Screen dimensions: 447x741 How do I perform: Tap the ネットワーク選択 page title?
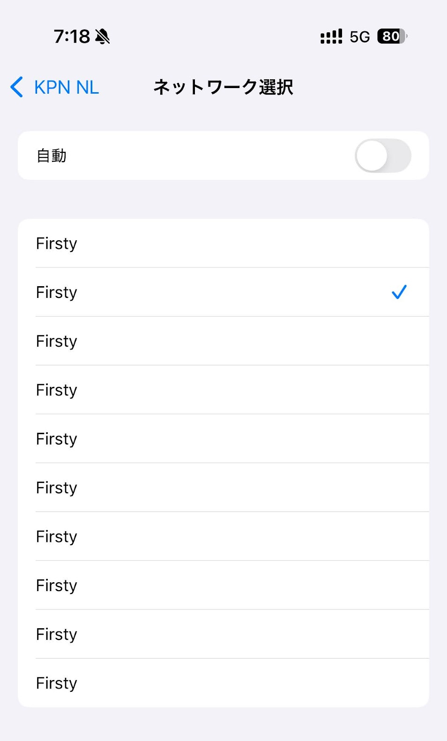click(x=223, y=87)
